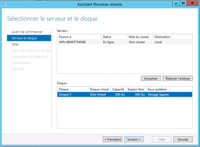This screenshot has width=200, height=147.
Task: Go to the Avant de commencer step
Action: coord(27,32)
